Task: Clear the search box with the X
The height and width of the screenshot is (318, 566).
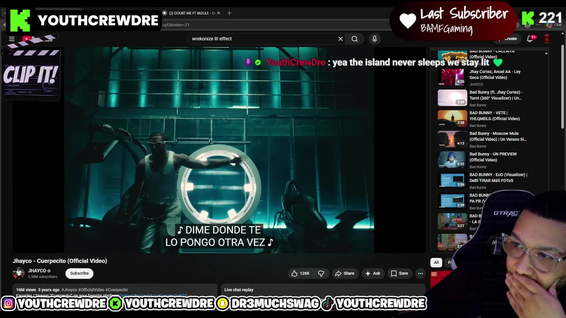Action: (x=340, y=39)
